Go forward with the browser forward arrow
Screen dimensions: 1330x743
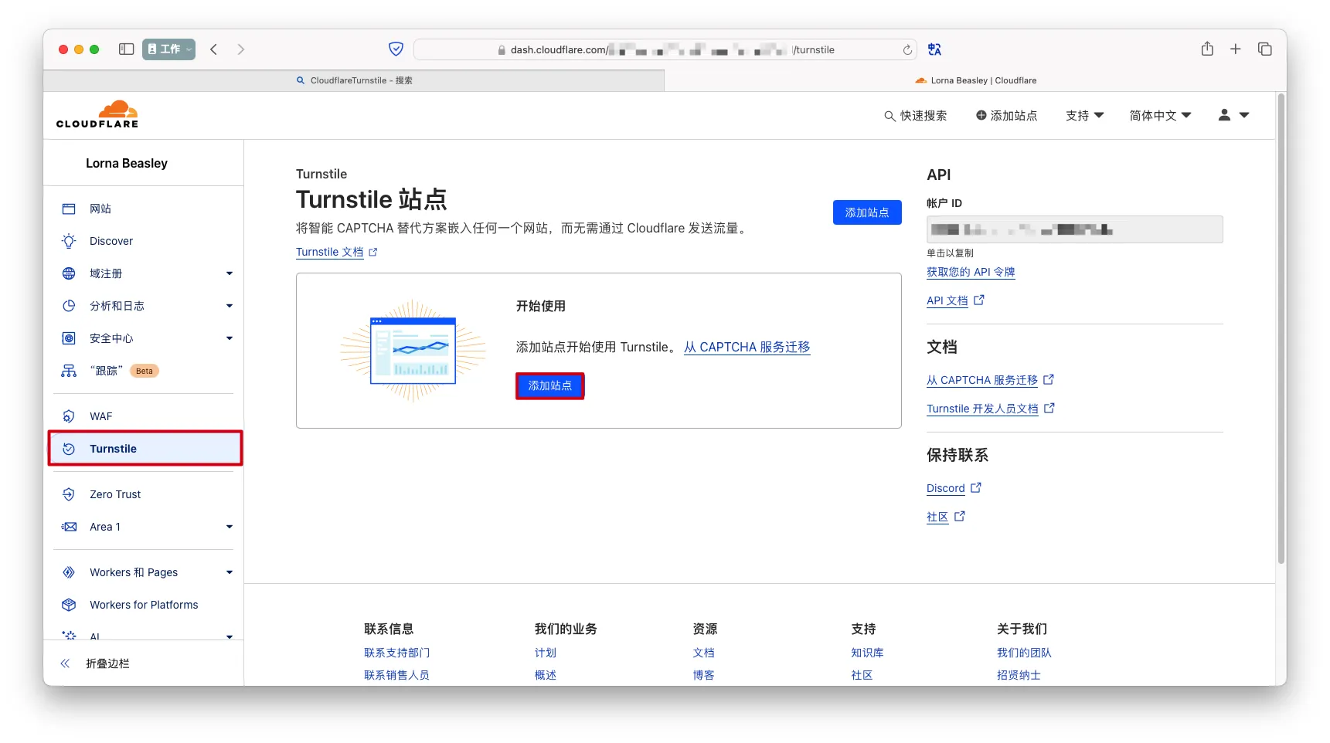point(241,49)
